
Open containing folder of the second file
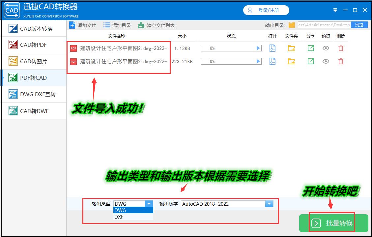coord(291,61)
